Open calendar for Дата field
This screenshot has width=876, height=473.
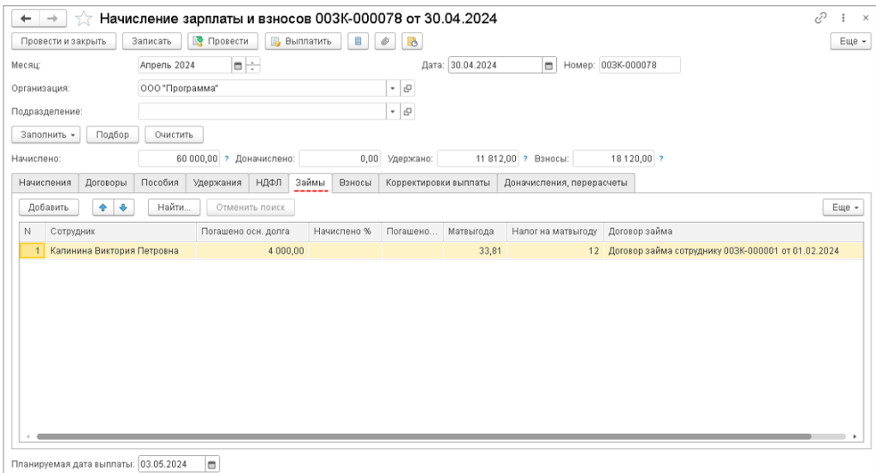549,65
